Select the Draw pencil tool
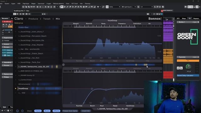 point(67,7)
